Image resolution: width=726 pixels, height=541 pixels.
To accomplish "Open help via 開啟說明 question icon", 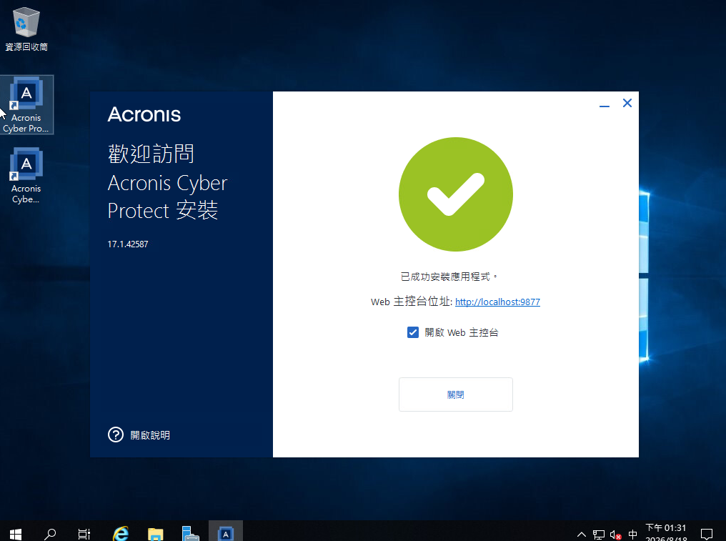I will [x=116, y=435].
